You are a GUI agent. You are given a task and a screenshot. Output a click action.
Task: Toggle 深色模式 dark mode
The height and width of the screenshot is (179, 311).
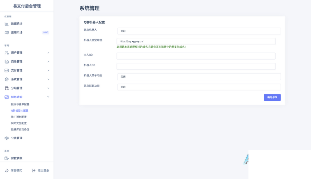13,170
